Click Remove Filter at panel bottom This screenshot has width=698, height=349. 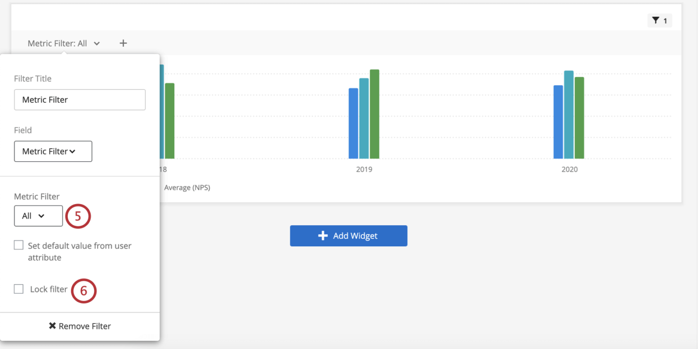(80, 326)
